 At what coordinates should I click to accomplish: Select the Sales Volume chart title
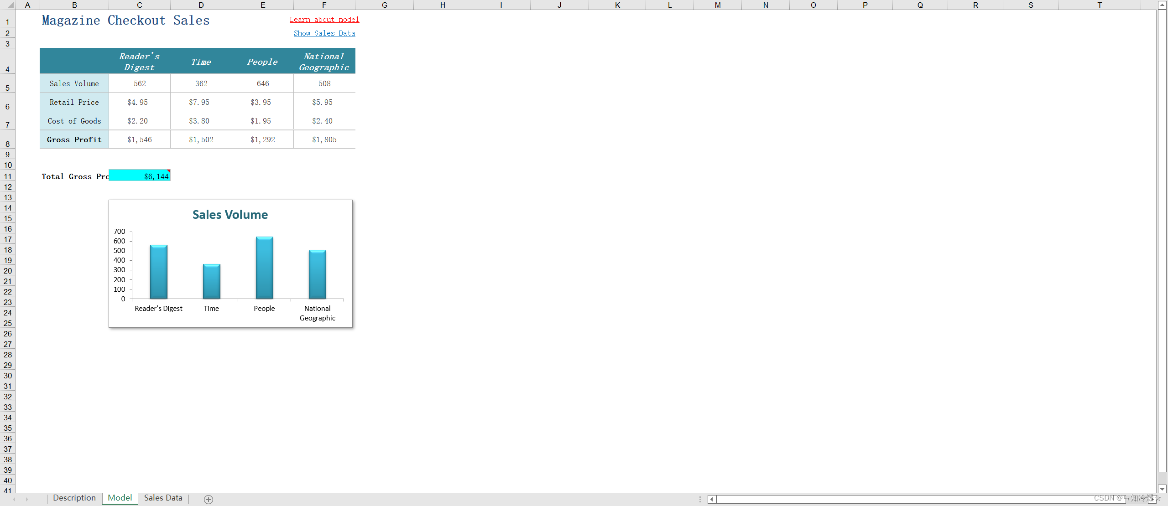pyautogui.click(x=230, y=215)
